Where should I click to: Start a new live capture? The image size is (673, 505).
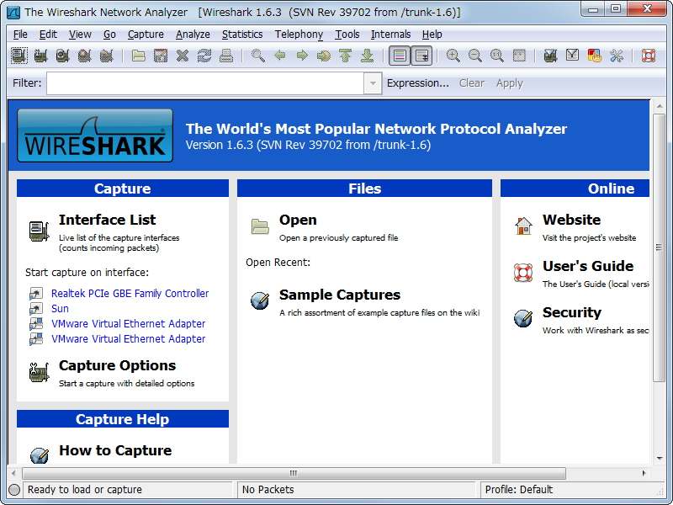point(63,55)
